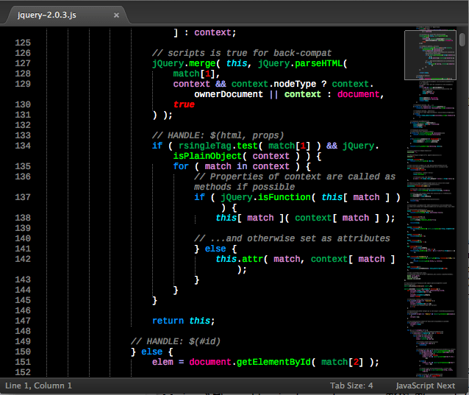Click the 'HANDLE: $(#id)' comment
Image resolution: width=469 pixels, height=395 pixels.
tap(176, 341)
